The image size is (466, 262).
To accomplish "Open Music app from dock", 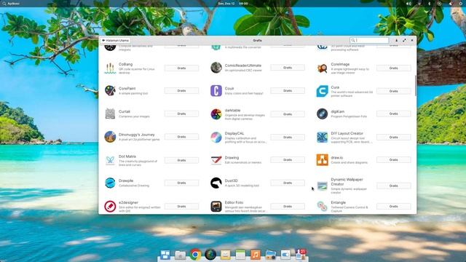I will click(x=256, y=255).
